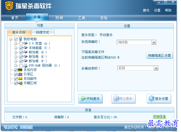Click the stop scan circular icon
181x132 pixels.
(x=116, y=98)
